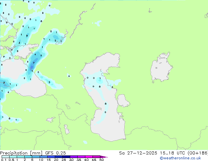The height and width of the screenshot is (161, 208).
Task: Click the '7' precipitation value on map
Action: tap(34, 63)
